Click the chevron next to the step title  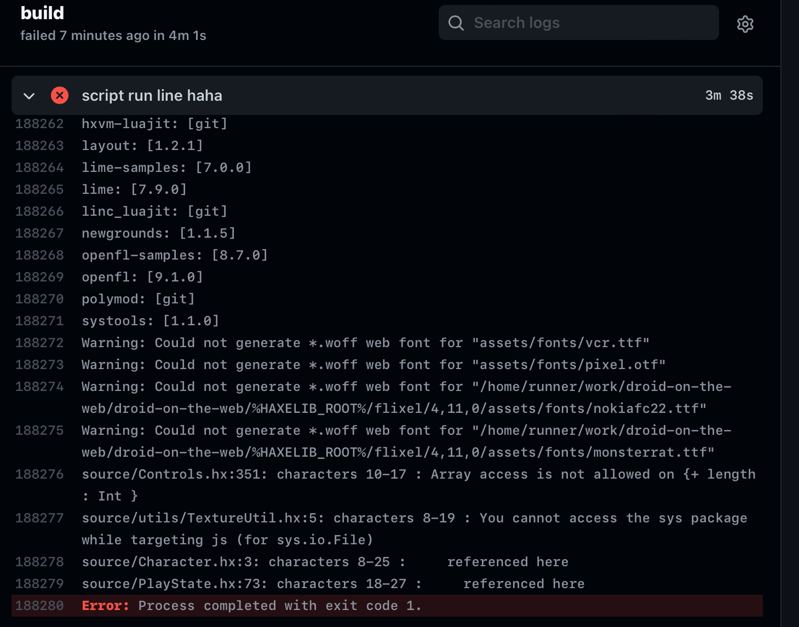point(29,95)
